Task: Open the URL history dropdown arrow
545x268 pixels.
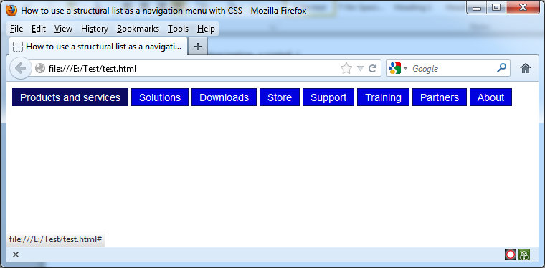Action: 361,68
